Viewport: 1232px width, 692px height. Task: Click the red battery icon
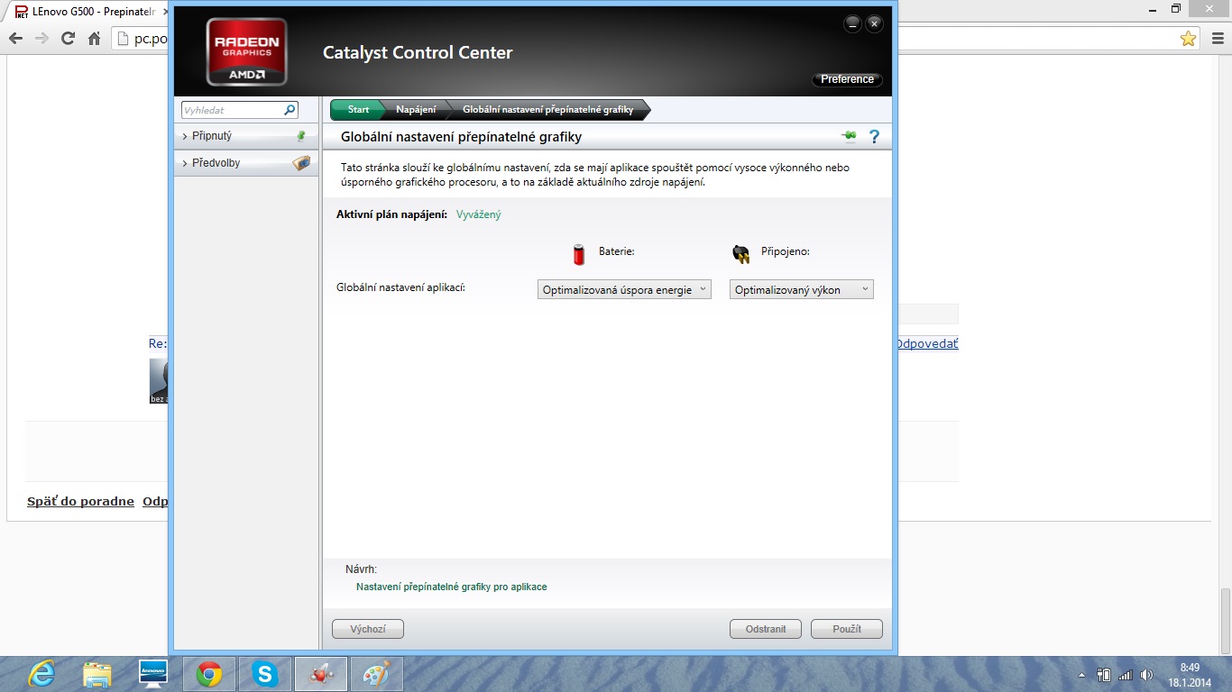coord(580,254)
